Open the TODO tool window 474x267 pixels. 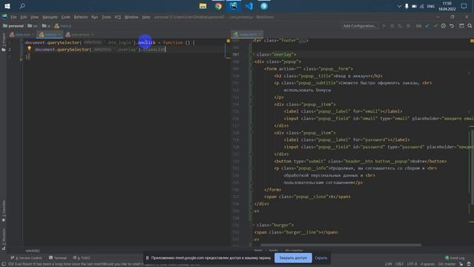pos(81,258)
